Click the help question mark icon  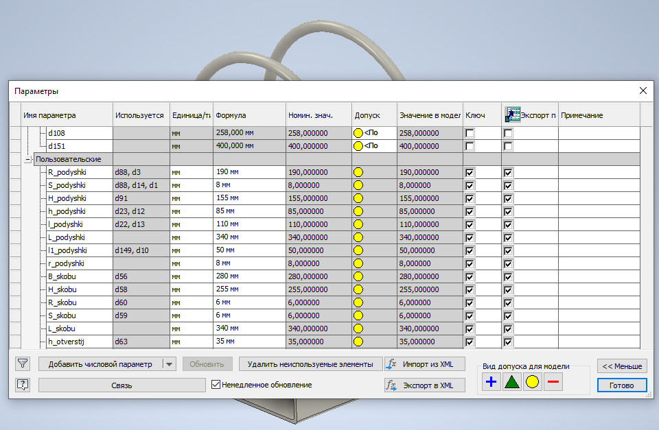(x=23, y=385)
